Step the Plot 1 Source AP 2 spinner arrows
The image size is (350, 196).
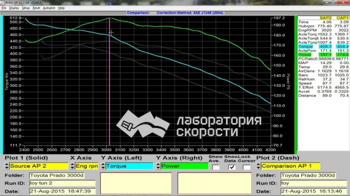(x=7, y=166)
